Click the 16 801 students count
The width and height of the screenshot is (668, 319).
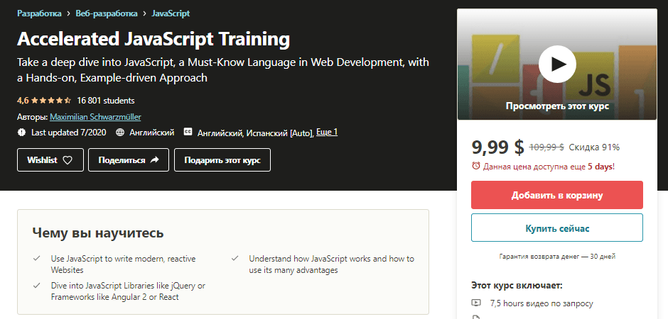106,101
